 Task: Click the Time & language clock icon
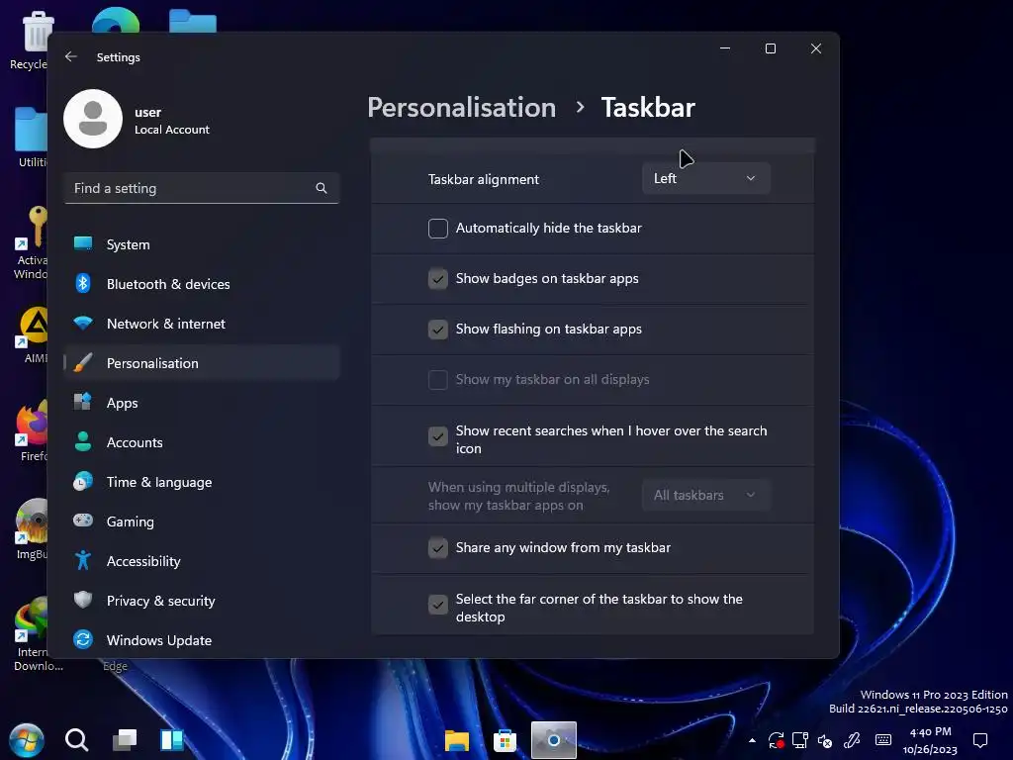[83, 482]
